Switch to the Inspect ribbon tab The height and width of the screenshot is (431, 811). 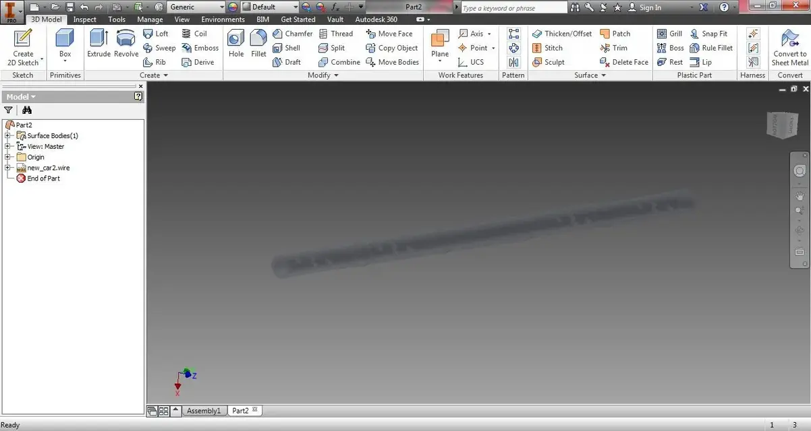85,20
